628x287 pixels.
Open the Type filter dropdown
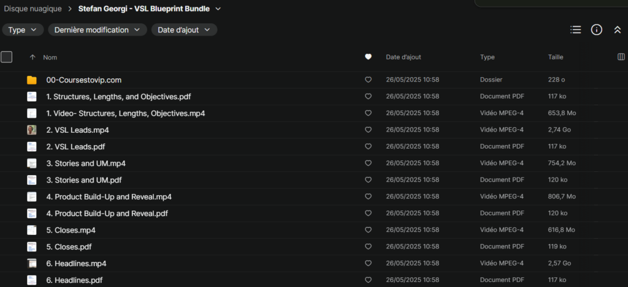(23, 29)
